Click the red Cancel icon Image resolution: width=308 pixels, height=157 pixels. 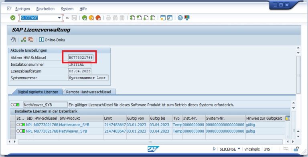tap(98, 18)
